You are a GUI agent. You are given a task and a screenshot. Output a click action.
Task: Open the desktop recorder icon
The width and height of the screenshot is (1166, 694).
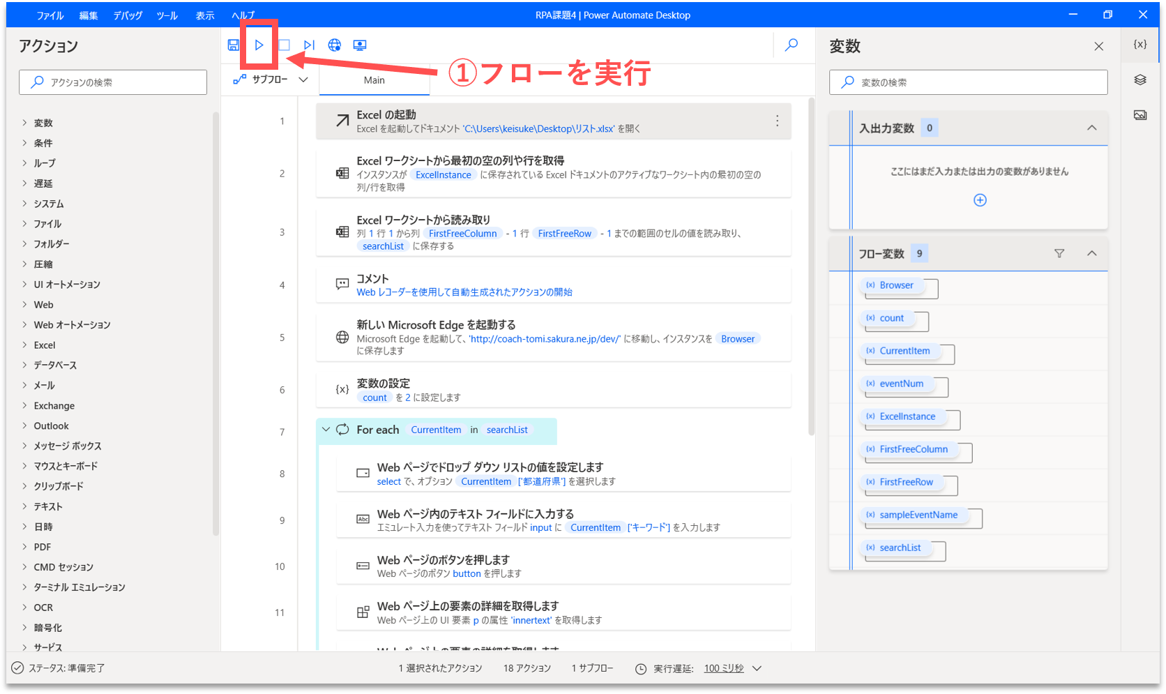tap(360, 45)
